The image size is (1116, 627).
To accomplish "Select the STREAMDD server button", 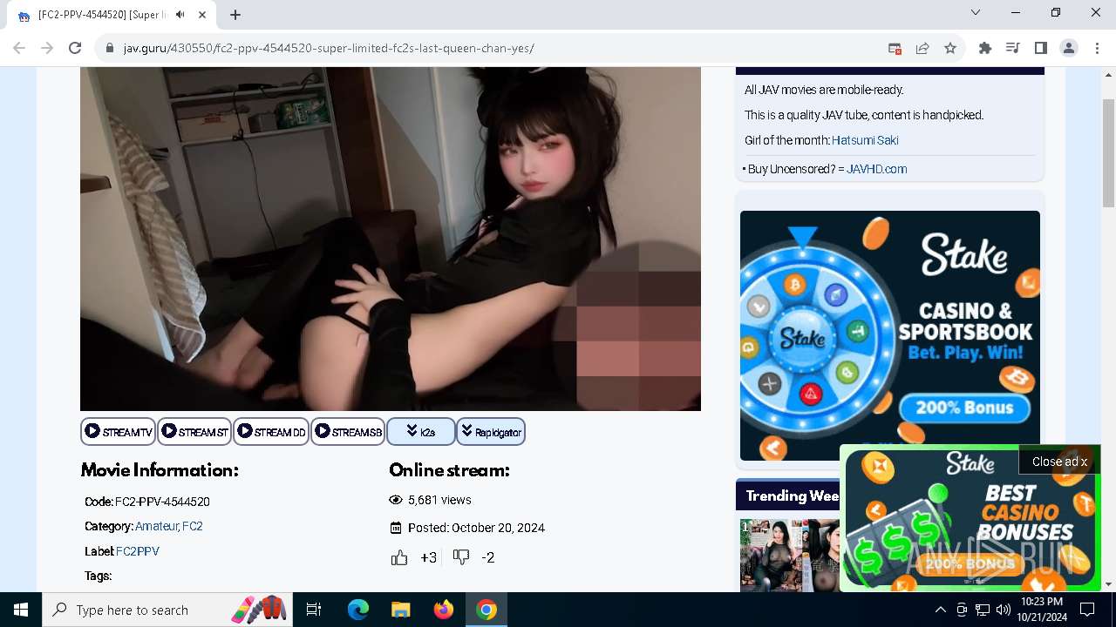I will pyautogui.click(x=271, y=432).
